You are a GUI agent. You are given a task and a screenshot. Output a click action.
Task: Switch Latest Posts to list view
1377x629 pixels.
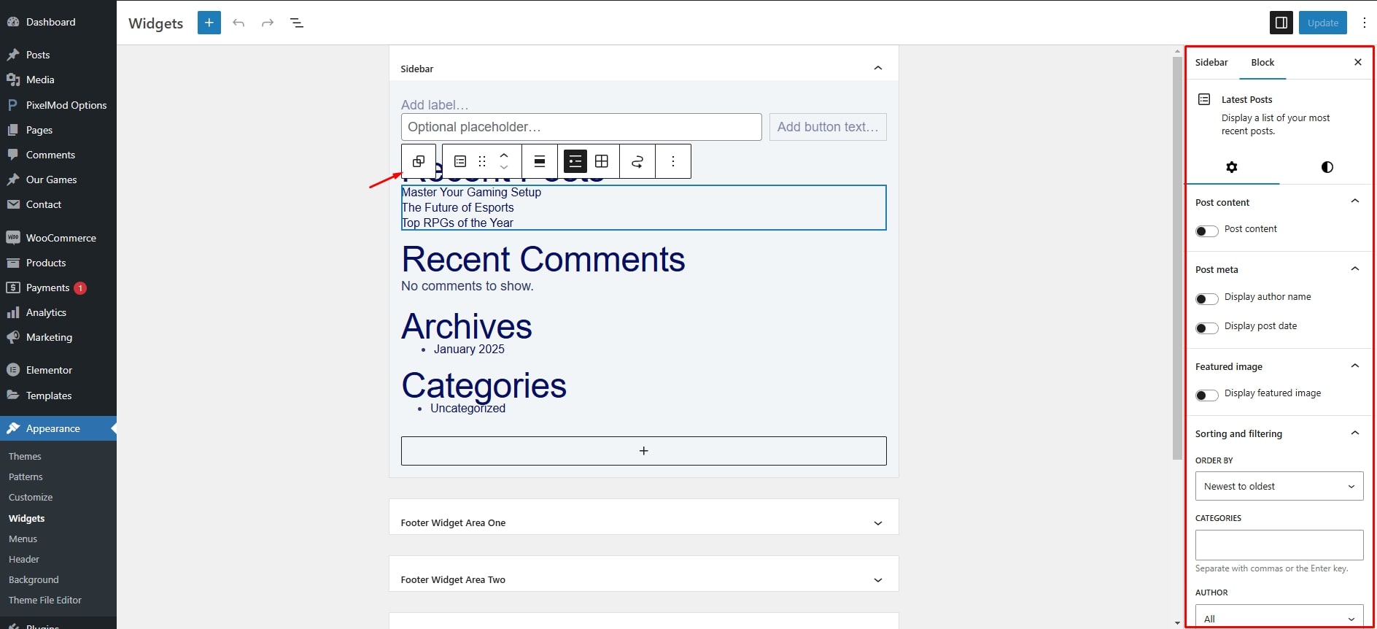[x=575, y=161]
